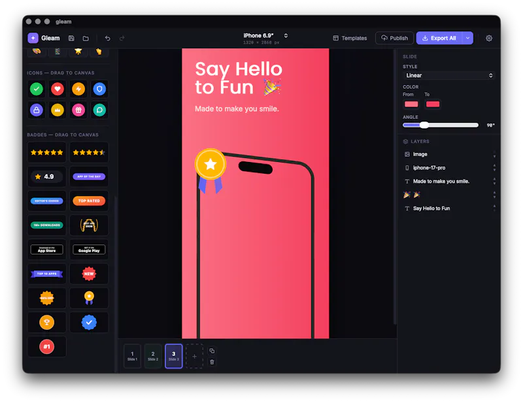
Task: Click the yellow crown icon
Action: click(x=58, y=110)
